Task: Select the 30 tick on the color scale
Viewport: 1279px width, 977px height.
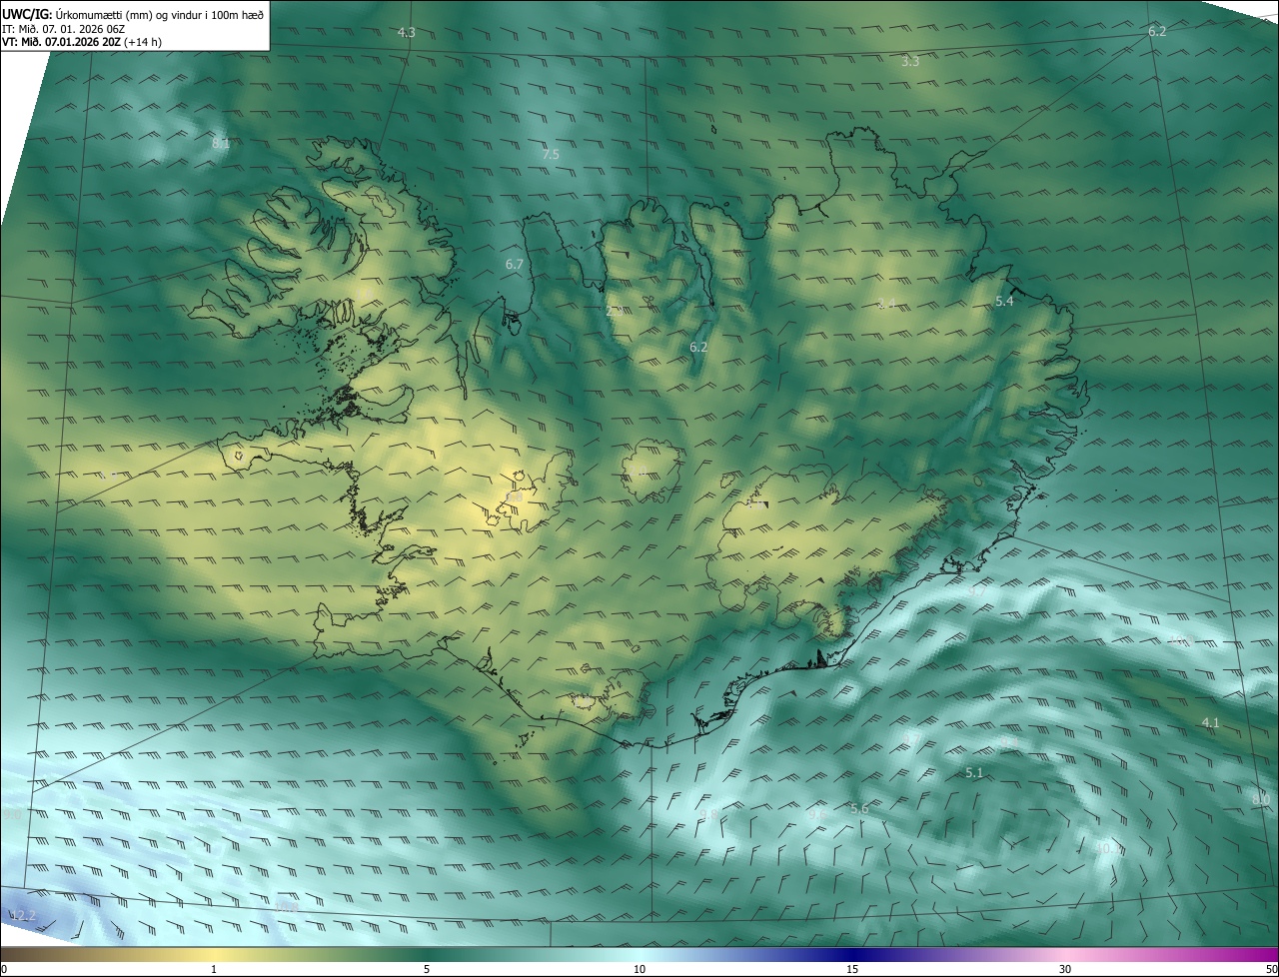Action: [x=1065, y=969]
